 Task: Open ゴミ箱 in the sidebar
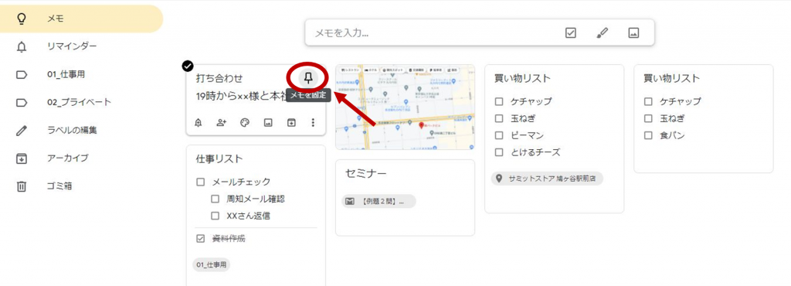point(81,186)
